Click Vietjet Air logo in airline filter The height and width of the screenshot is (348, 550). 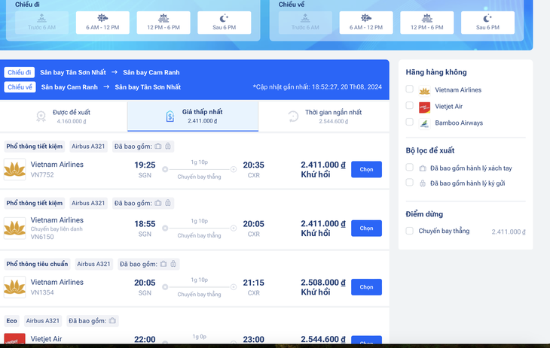424,107
